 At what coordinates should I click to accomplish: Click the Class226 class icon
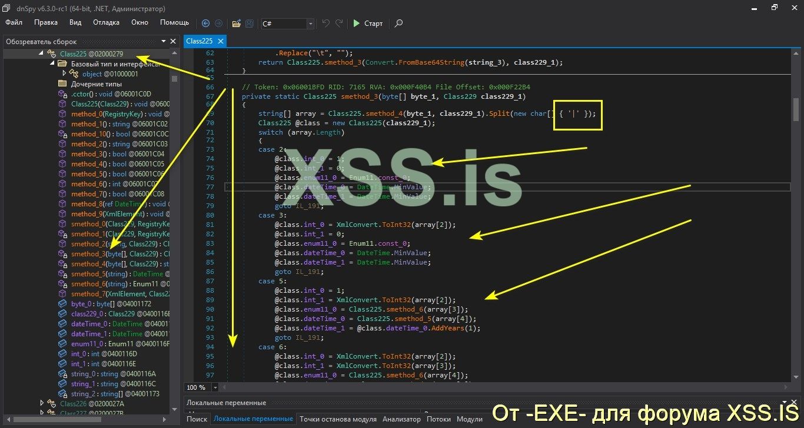52,404
